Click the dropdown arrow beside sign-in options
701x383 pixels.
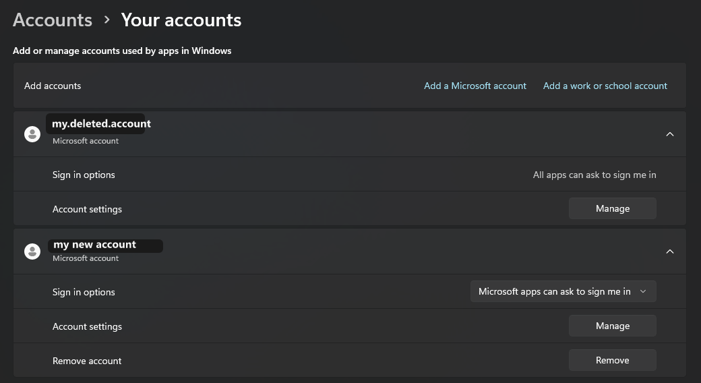pos(643,291)
